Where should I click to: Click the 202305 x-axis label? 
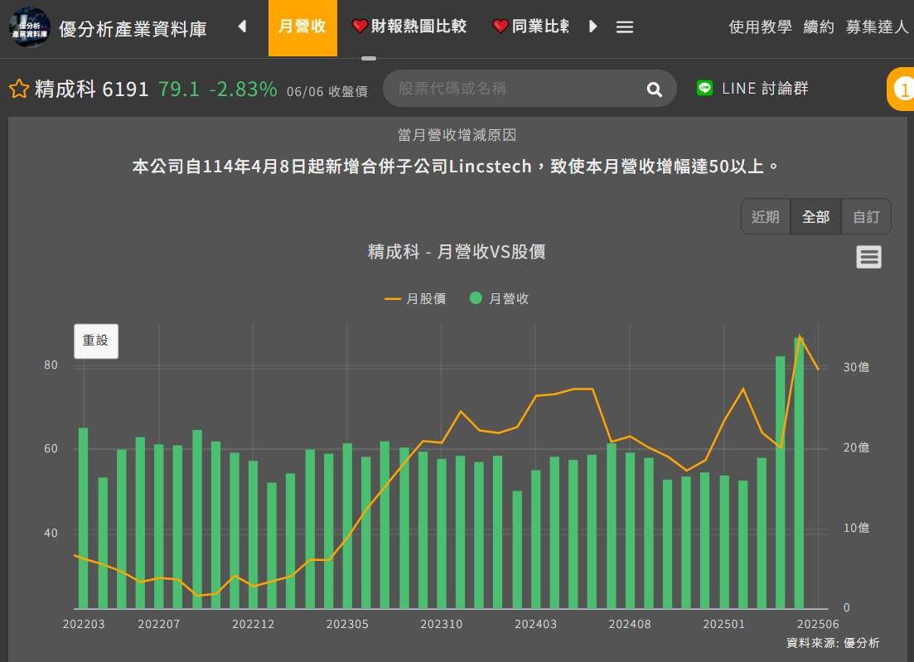point(347,624)
